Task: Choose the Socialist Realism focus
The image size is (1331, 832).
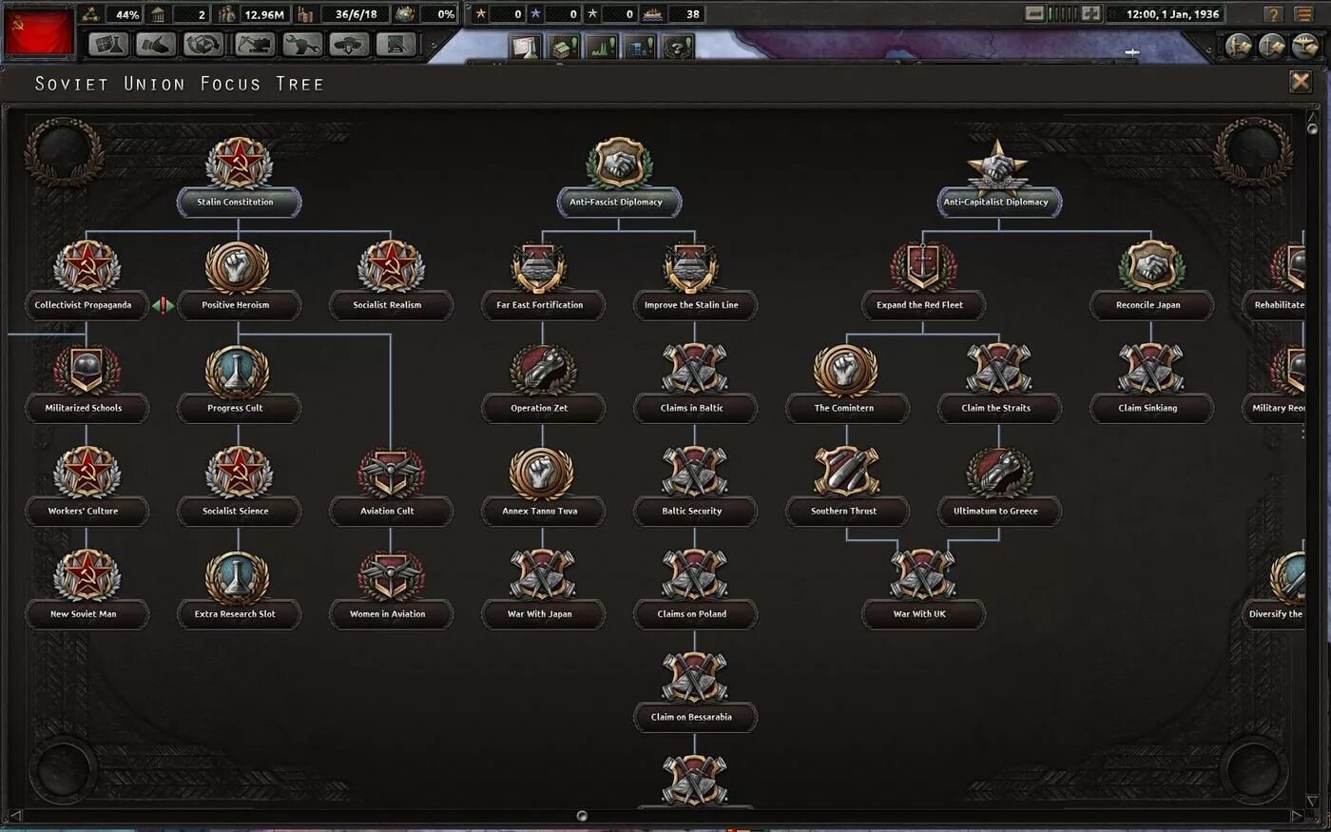Action: (391, 281)
